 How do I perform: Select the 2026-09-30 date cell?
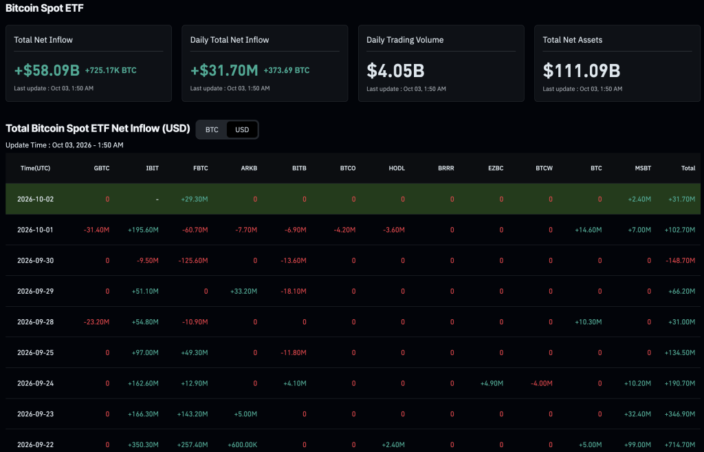click(x=36, y=261)
